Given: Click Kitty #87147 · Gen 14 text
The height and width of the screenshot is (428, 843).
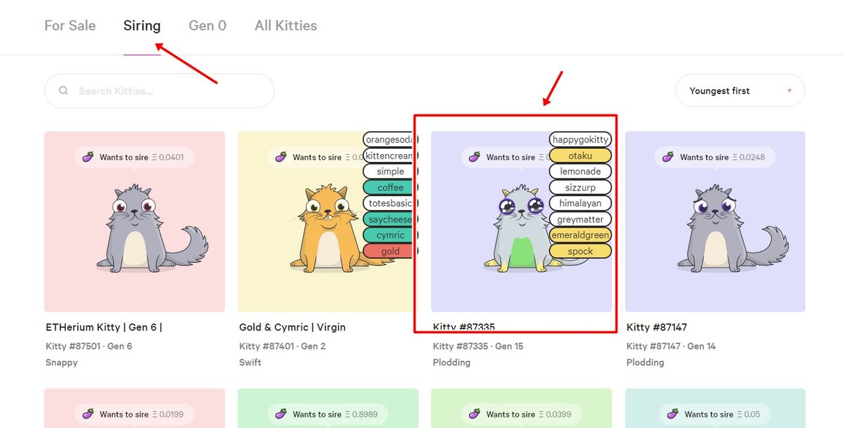Looking at the screenshot, I should [x=671, y=346].
